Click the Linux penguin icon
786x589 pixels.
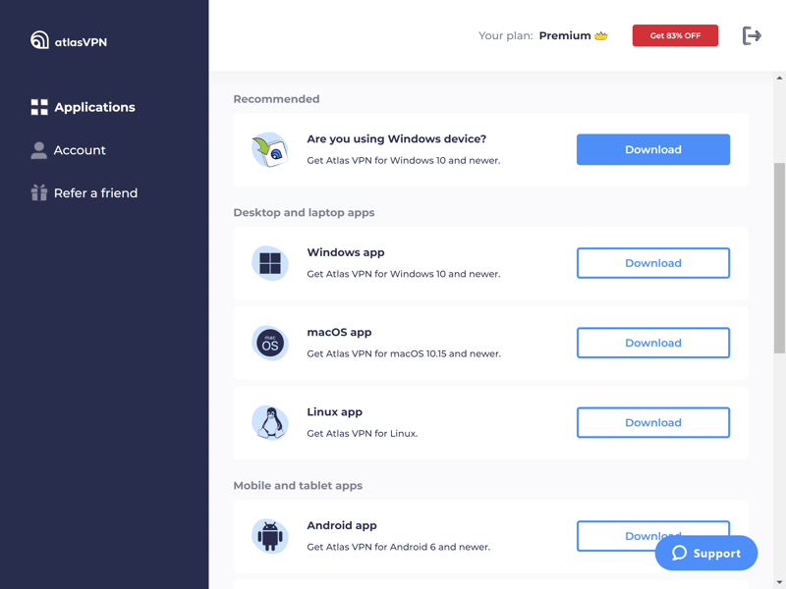[269, 423]
